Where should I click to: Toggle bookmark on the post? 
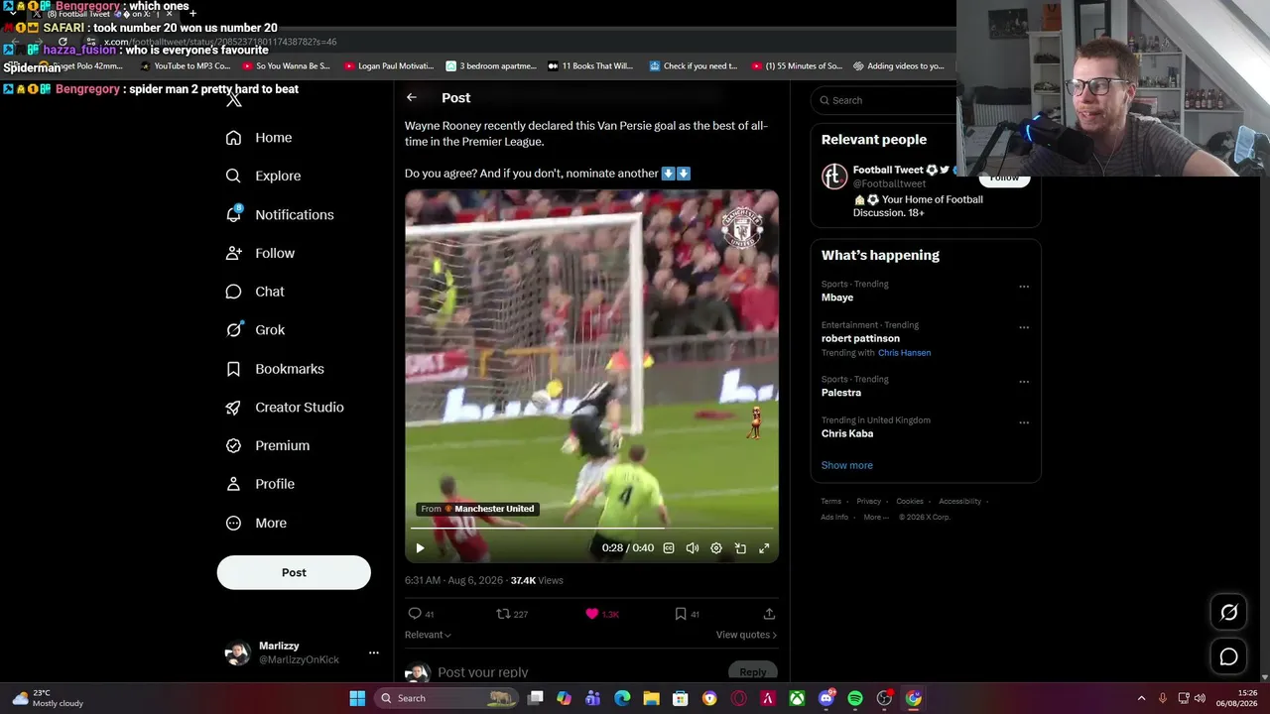[687, 614]
